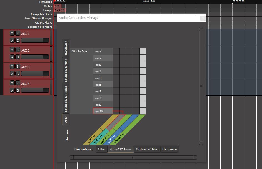The width and height of the screenshot is (262, 169).
Task: Click the out5 source row
Action: 103,78
